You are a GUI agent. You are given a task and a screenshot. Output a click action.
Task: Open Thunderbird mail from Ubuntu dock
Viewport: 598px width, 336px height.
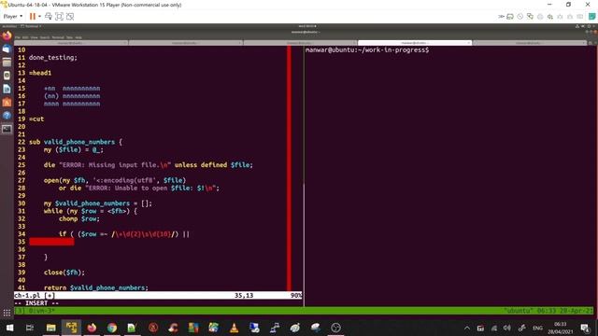pos(7,49)
